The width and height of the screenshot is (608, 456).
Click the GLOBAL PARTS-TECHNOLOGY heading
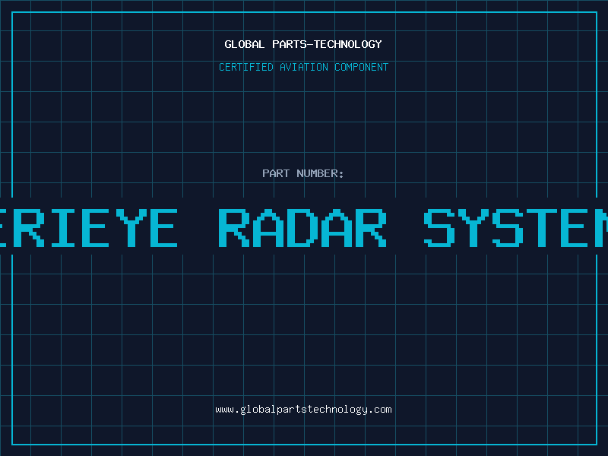(303, 44)
